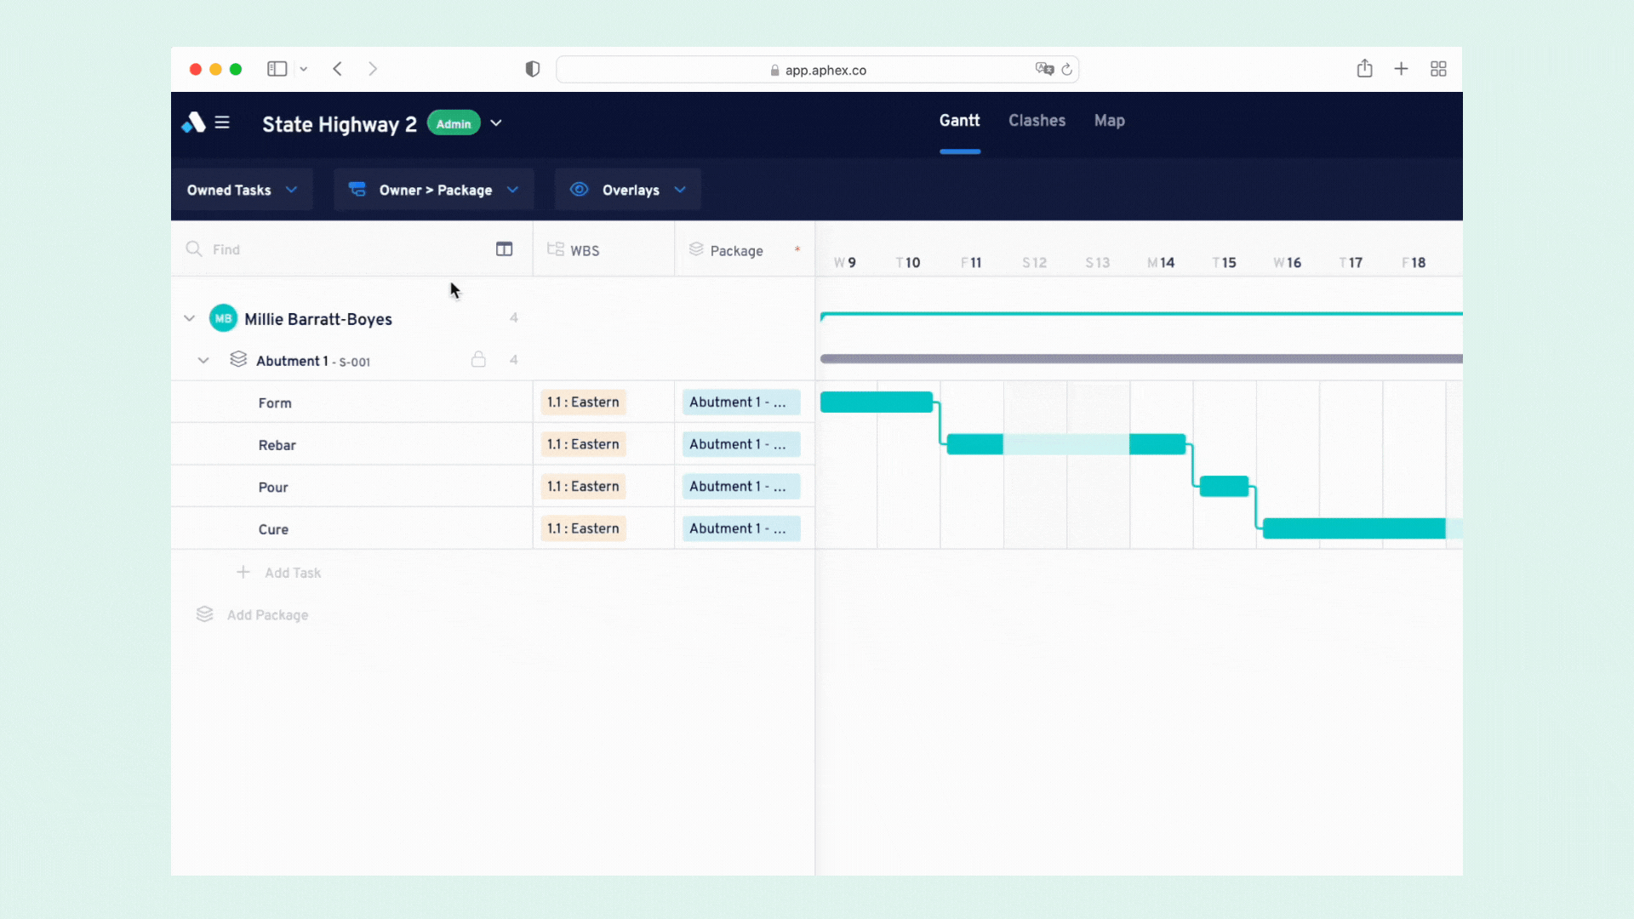Toggle visibility on the Overlays eye icon

(x=579, y=190)
